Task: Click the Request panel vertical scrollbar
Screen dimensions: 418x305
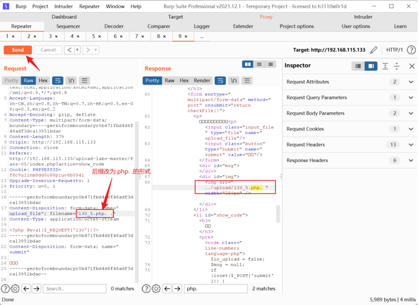Action: click(x=137, y=202)
